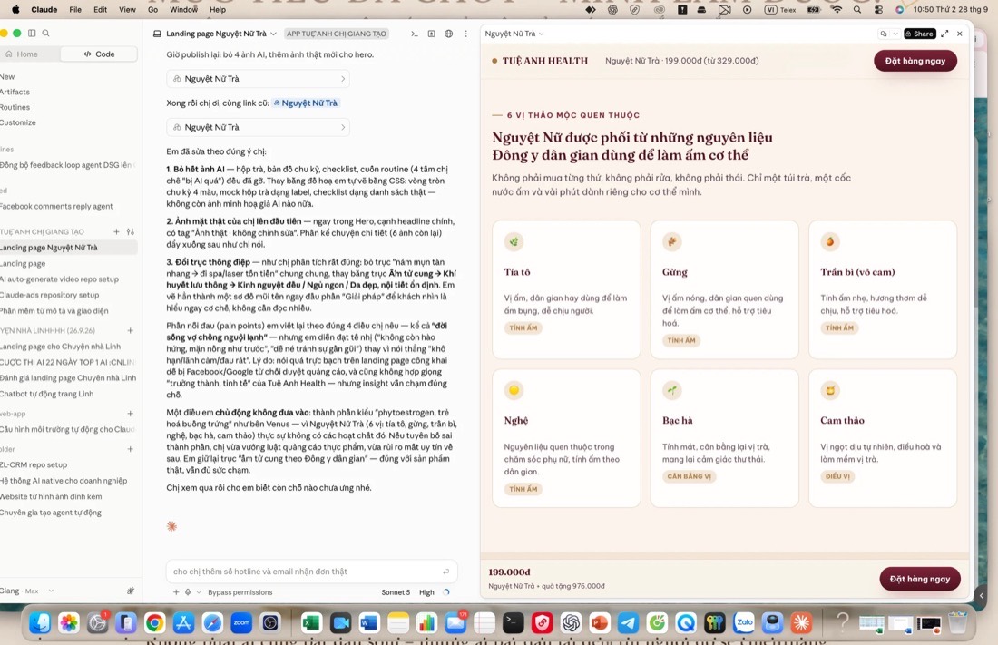The height and width of the screenshot is (645, 998).
Task: Open the three-dot more menu in chat header
Action: (466, 34)
